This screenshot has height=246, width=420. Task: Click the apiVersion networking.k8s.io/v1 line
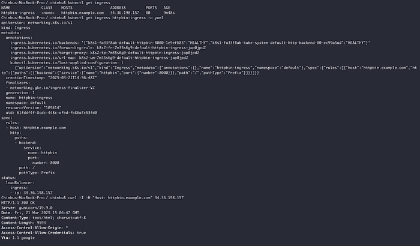[37, 23]
